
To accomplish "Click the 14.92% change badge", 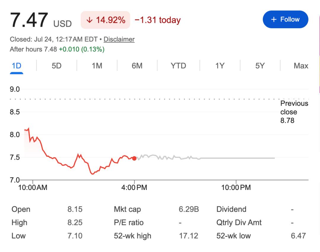I will (105, 20).
